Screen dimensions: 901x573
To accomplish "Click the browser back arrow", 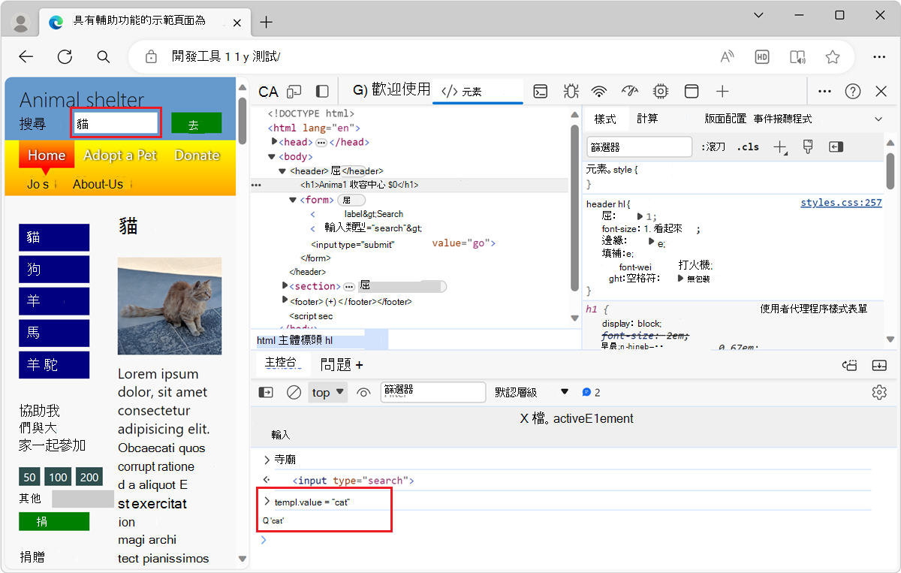I will [x=26, y=57].
